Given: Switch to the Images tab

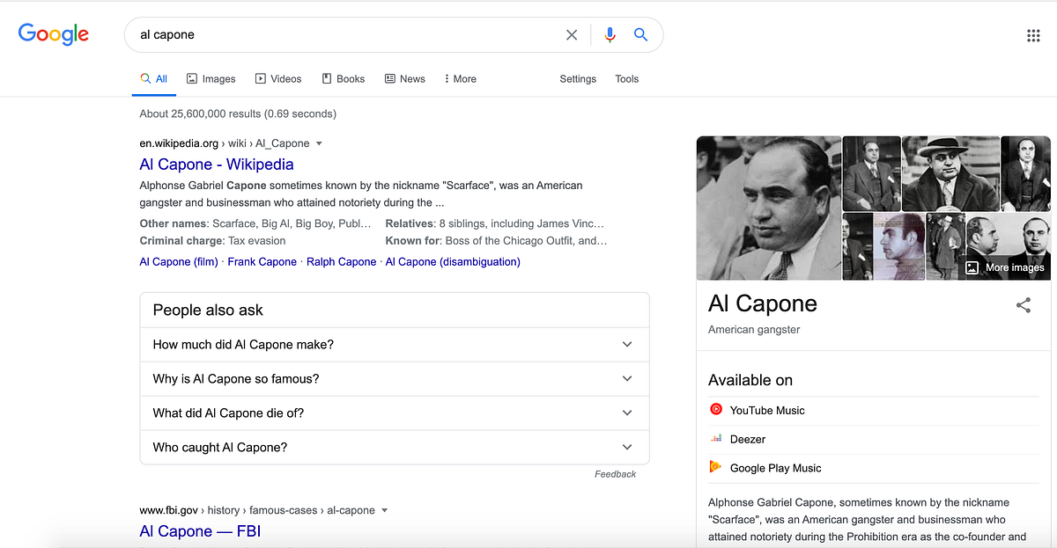Looking at the screenshot, I should (211, 79).
